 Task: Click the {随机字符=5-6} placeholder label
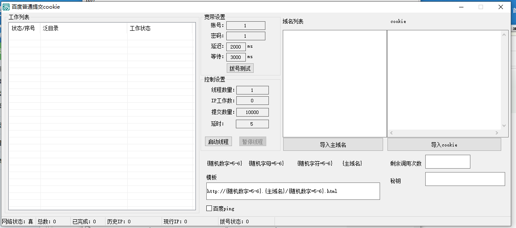[x=315, y=163]
